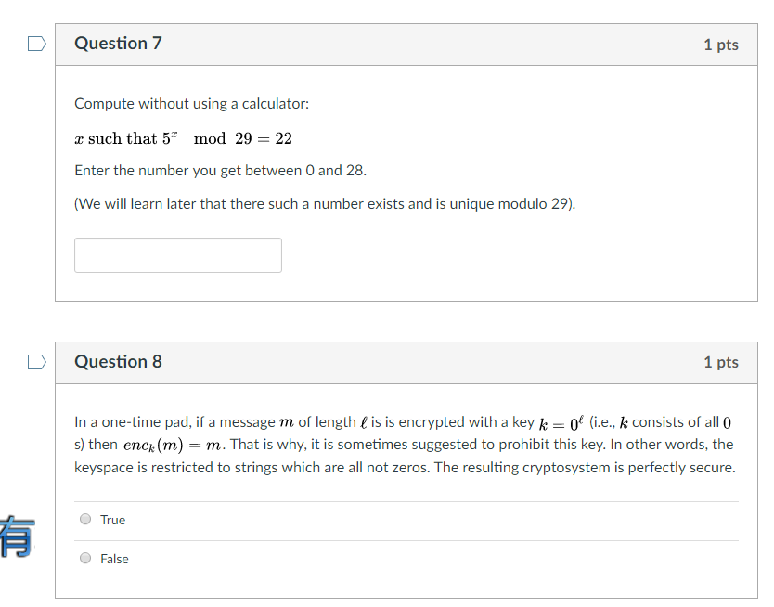Select the bookmark marker beside Question 8
Image resolution: width=774 pixels, height=607 pixels.
(35, 362)
